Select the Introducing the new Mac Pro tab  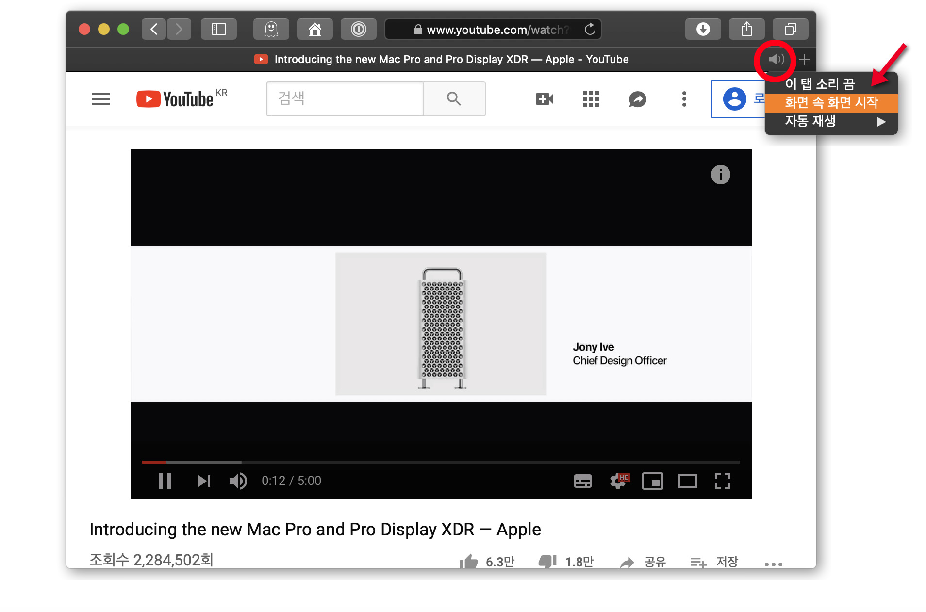[441, 59]
